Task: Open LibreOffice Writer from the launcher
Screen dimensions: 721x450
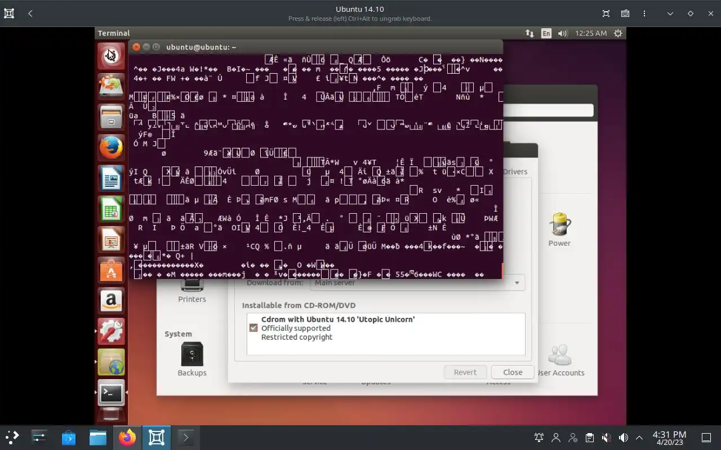Action: tap(111, 179)
